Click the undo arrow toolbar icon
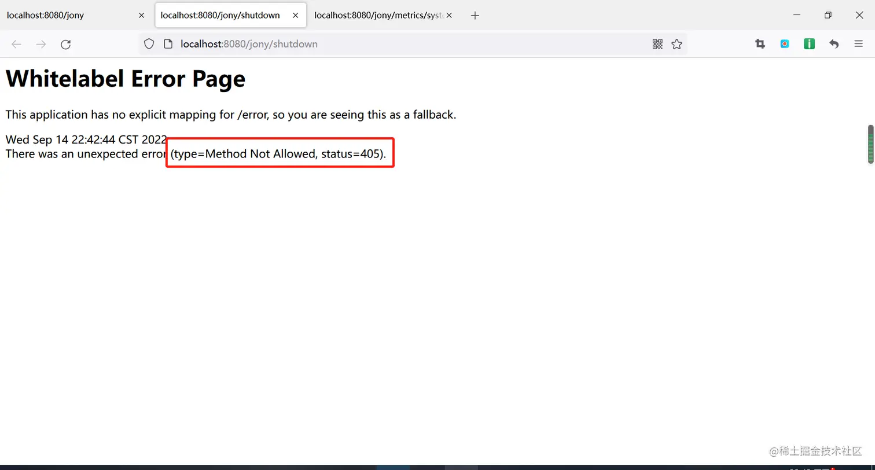 coord(834,44)
